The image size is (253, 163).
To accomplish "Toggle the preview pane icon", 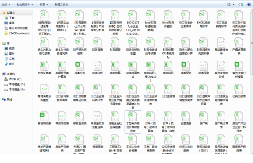I will (x=241, y=4).
